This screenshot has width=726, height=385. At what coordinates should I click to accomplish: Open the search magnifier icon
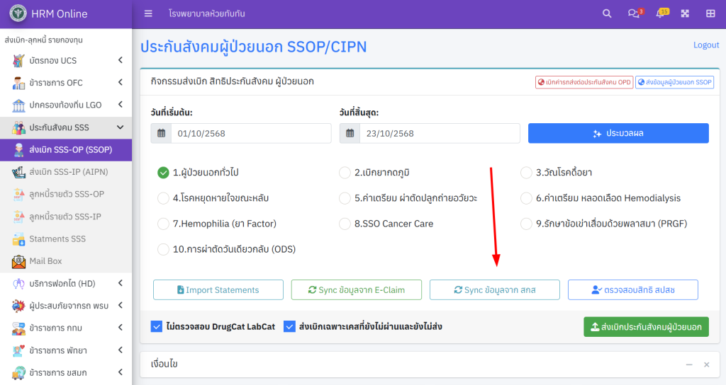coord(607,13)
